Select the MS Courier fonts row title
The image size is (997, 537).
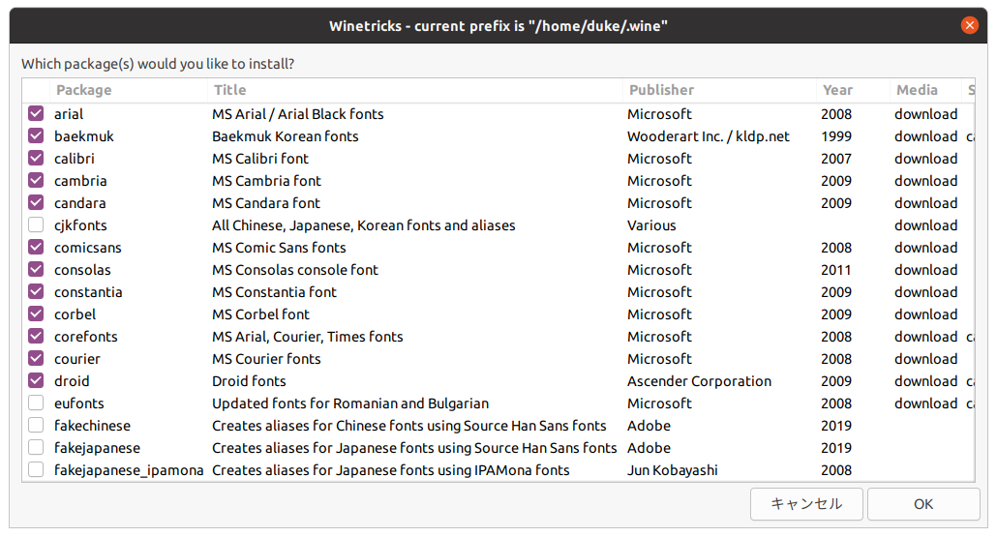[x=266, y=359]
